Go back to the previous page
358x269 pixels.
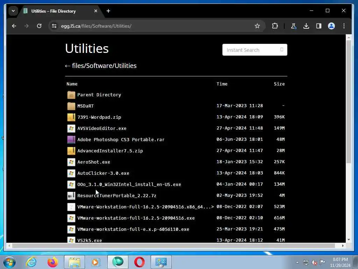pos(14,26)
